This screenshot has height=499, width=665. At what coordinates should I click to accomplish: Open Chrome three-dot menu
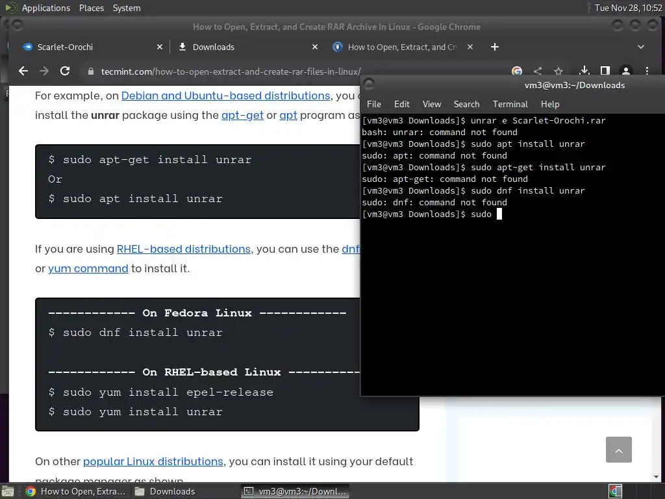647,71
